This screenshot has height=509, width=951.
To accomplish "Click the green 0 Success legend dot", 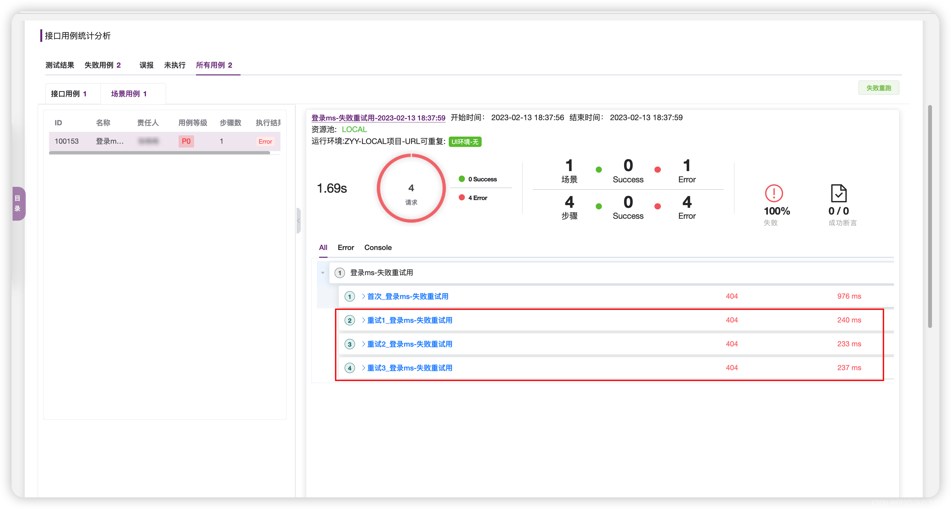I will coord(461,179).
